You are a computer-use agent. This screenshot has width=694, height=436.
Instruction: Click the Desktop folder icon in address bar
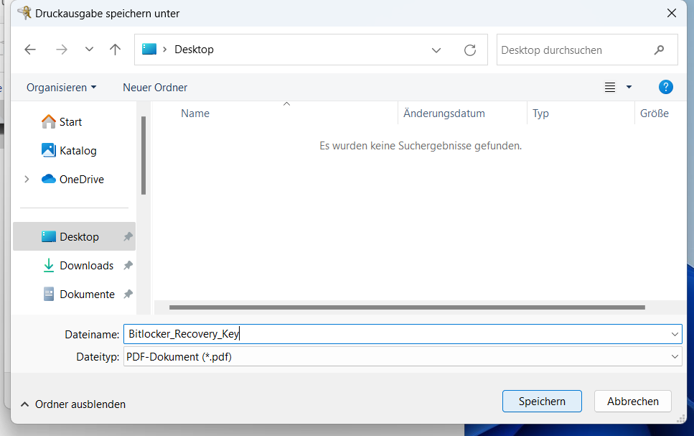pyautogui.click(x=149, y=49)
